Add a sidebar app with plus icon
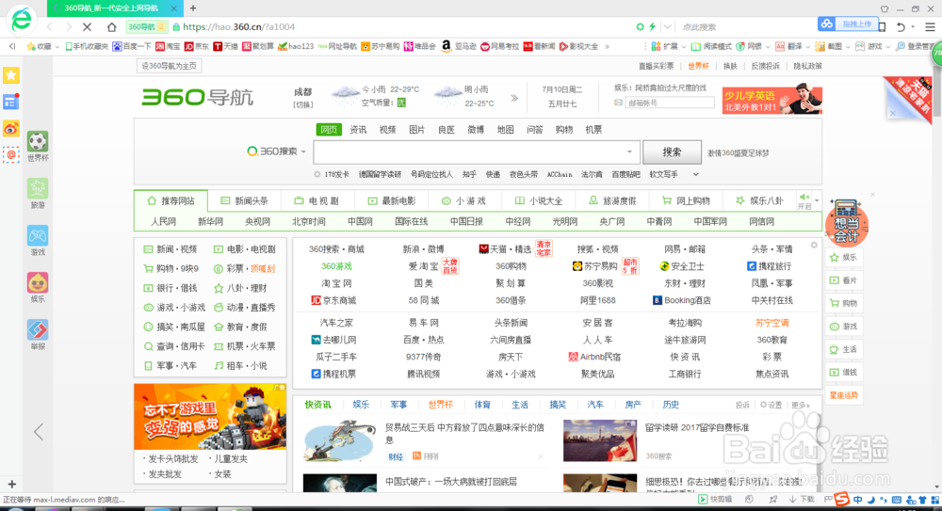The height and width of the screenshot is (511, 942). [x=11, y=484]
